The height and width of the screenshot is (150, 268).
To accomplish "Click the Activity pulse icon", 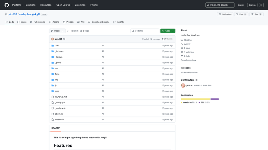I will click(182, 44).
